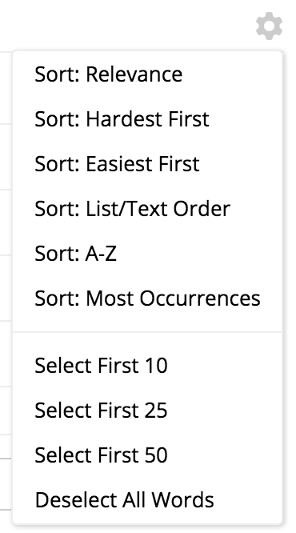Choose Sort: Relevance option

(x=147, y=74)
